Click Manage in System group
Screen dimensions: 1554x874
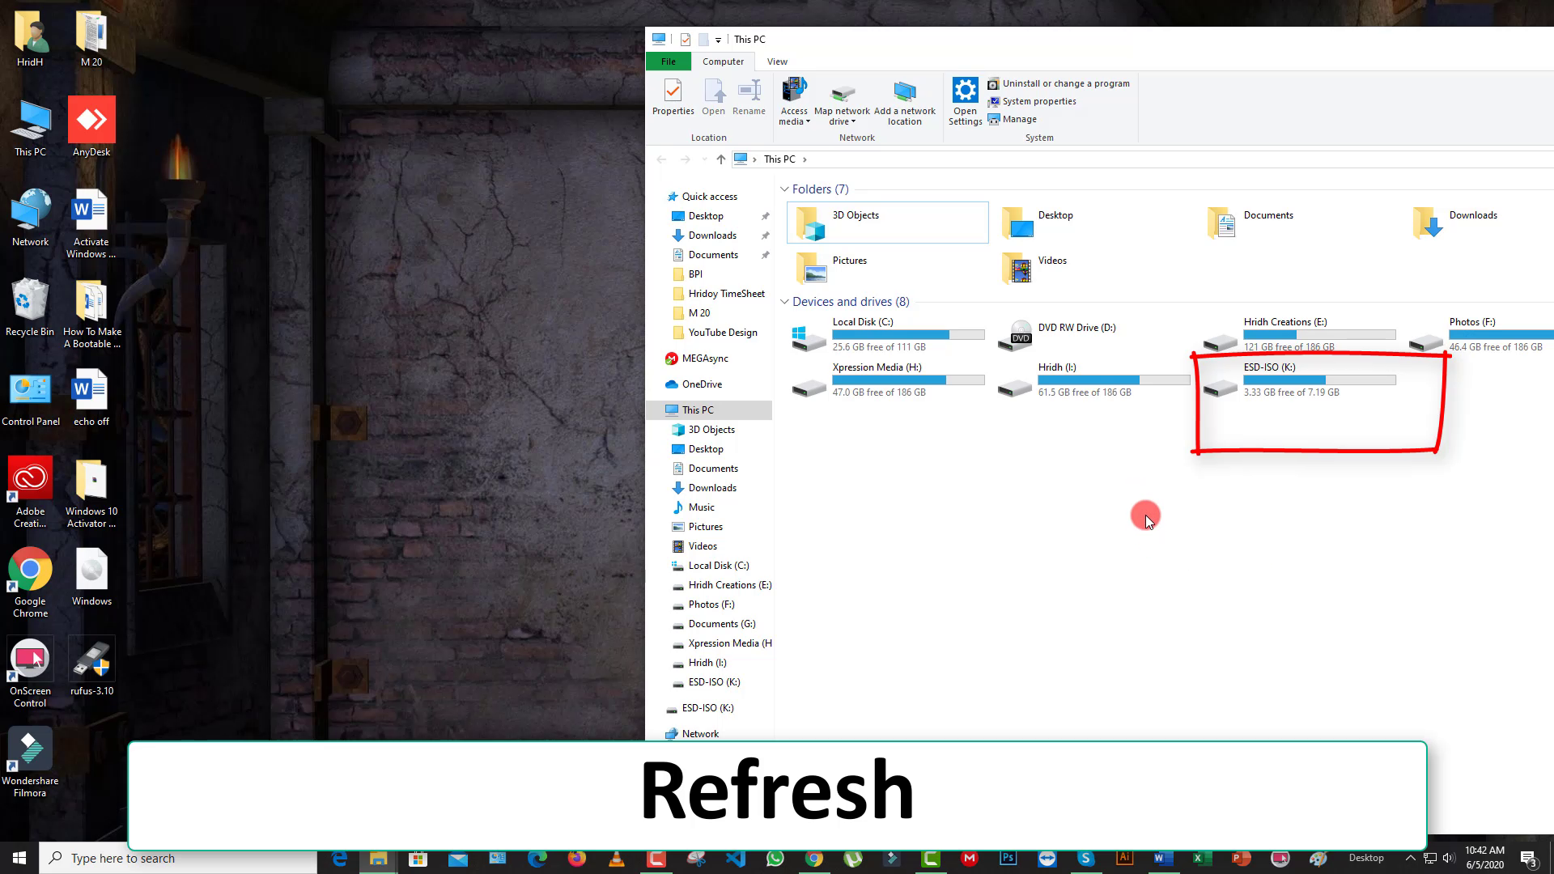1019,119
